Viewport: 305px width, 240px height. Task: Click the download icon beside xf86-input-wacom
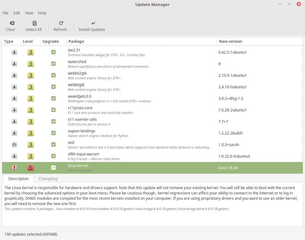coord(14,156)
